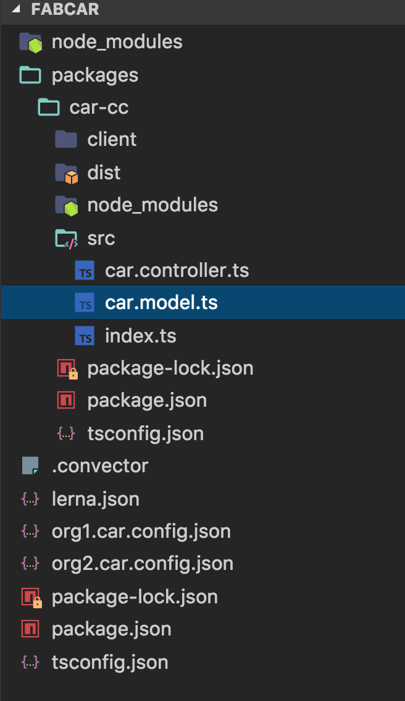Screen dimensions: 405x701
Task: Open car-cc's tsconfig.json file
Action: point(145,433)
